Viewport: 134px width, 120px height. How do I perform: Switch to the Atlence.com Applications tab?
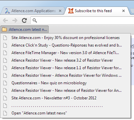click(x=33, y=11)
